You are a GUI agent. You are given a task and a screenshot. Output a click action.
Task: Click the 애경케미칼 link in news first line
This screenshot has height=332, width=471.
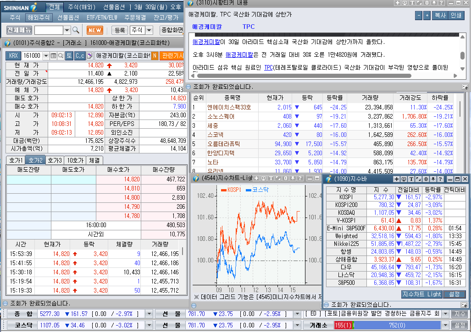(206, 42)
